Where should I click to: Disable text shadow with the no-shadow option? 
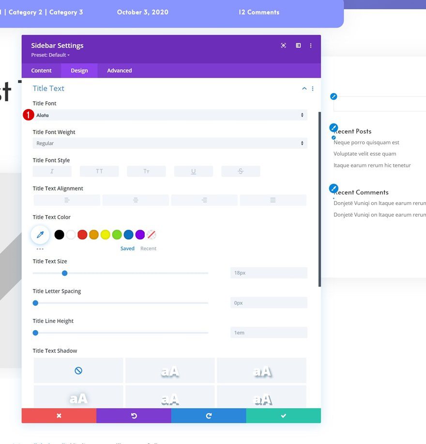click(78, 370)
